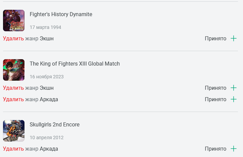The height and width of the screenshot is (157, 243).
Task: Click the plus icon for Fighter's History Dynamite Экшн
Action: pos(234,39)
